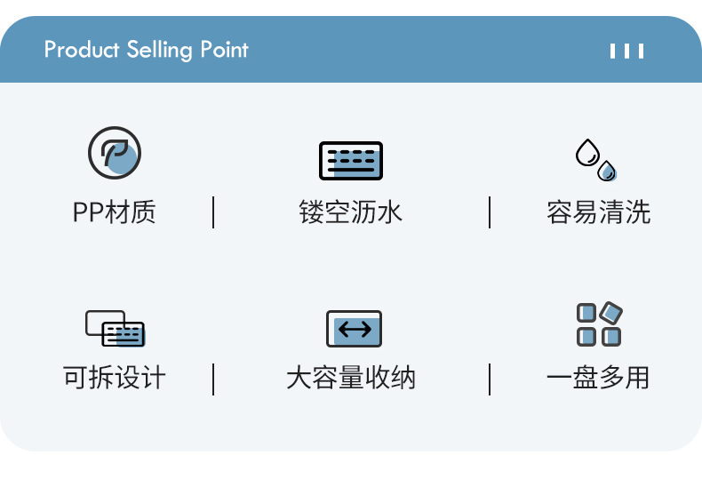Select the four-squares multi-use icon
This screenshot has height=495, width=702.
[x=598, y=324]
